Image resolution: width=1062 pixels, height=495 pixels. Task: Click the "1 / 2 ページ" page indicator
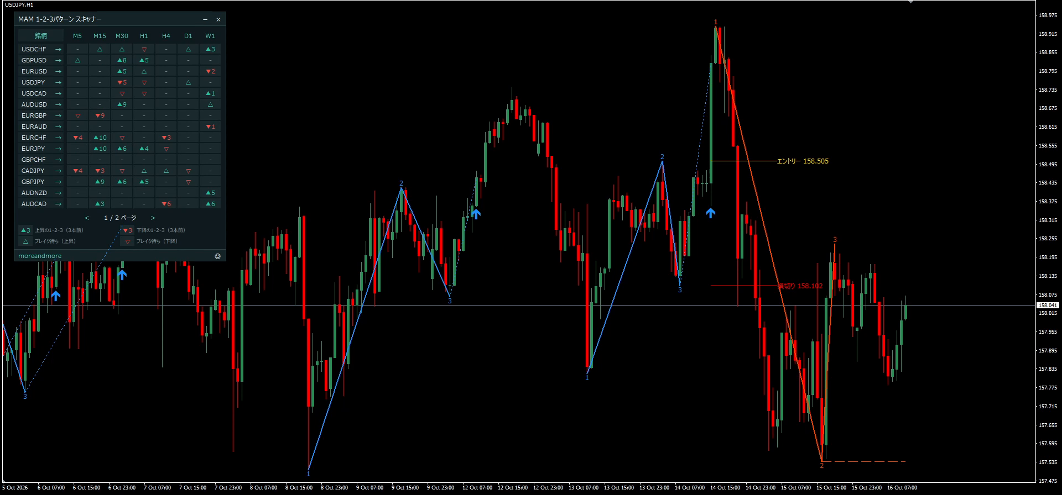tap(120, 218)
